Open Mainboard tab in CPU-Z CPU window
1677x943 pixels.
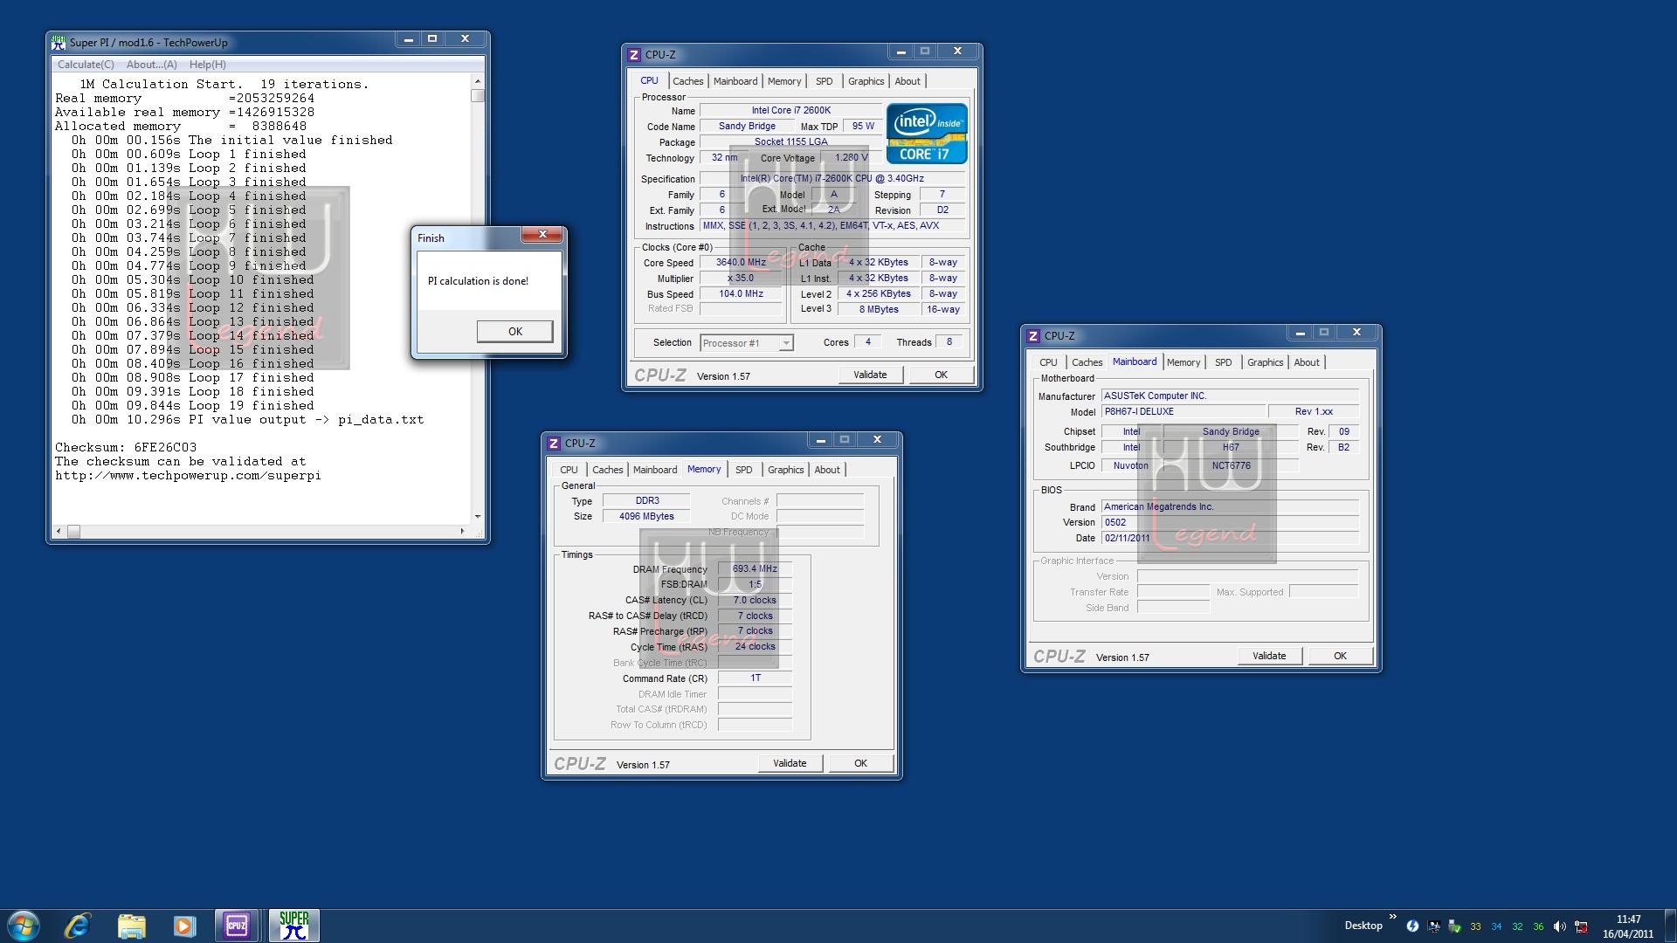[735, 81]
